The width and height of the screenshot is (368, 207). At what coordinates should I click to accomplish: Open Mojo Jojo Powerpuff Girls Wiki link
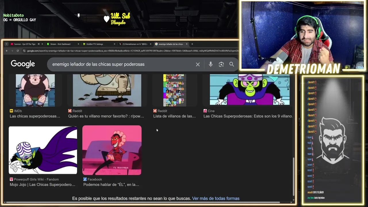pos(43,185)
